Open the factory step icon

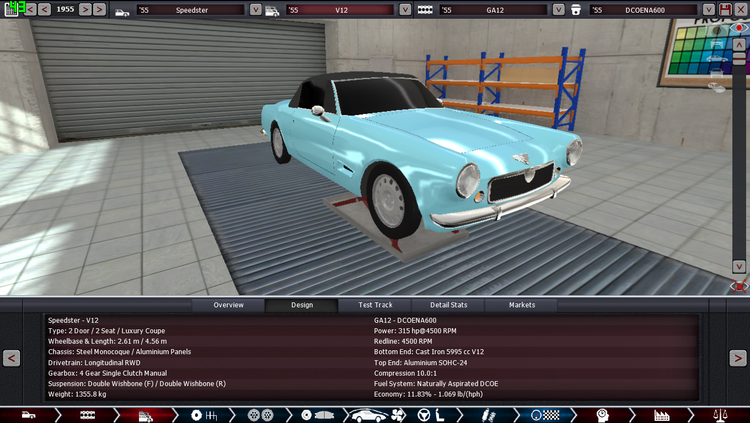(x=661, y=415)
